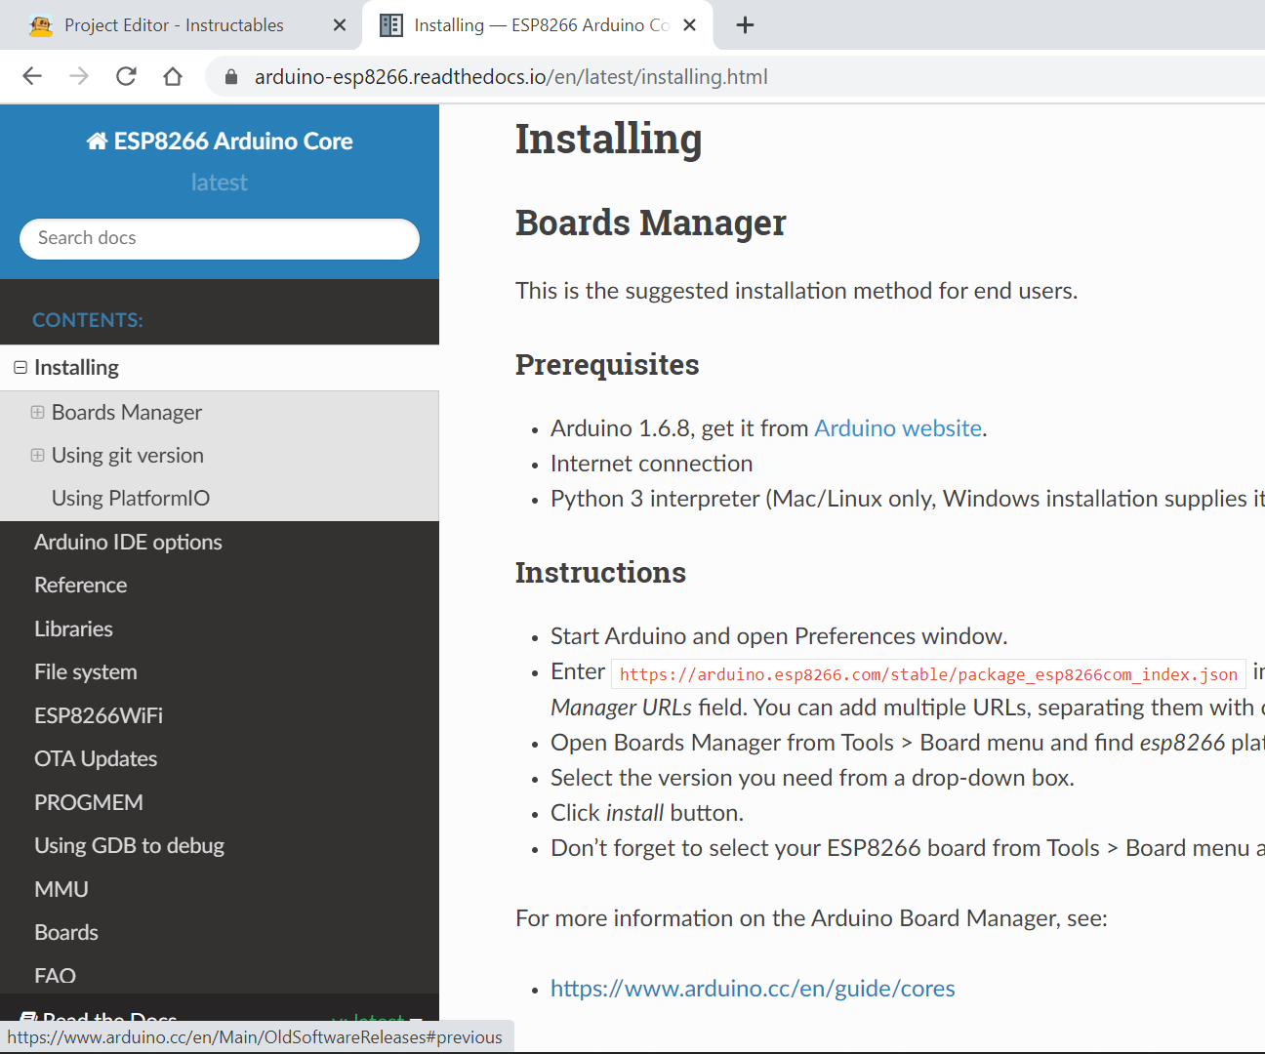Collapse the Installing section in contents
The image size is (1265, 1054).
(x=20, y=368)
